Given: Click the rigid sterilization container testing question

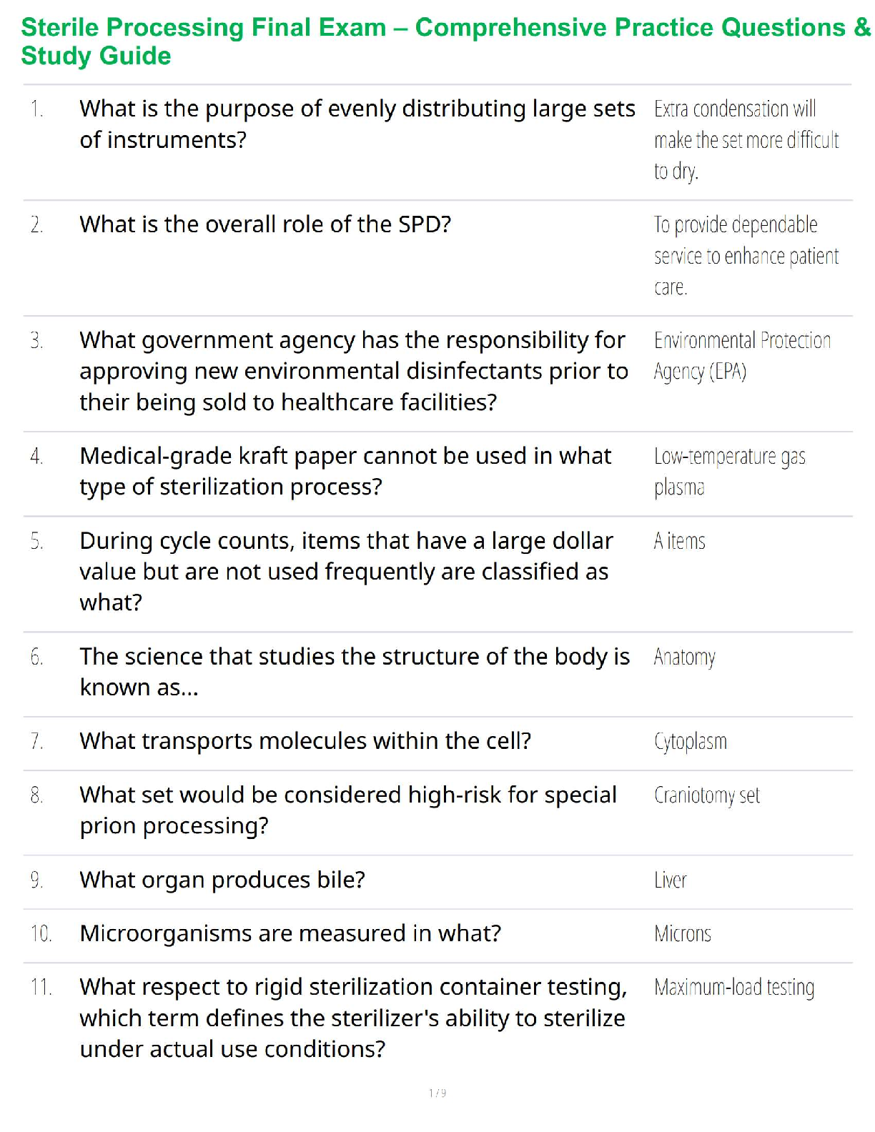Looking at the screenshot, I should tap(353, 1018).
